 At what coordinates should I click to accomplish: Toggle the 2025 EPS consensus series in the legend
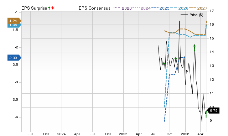pos(160,8)
